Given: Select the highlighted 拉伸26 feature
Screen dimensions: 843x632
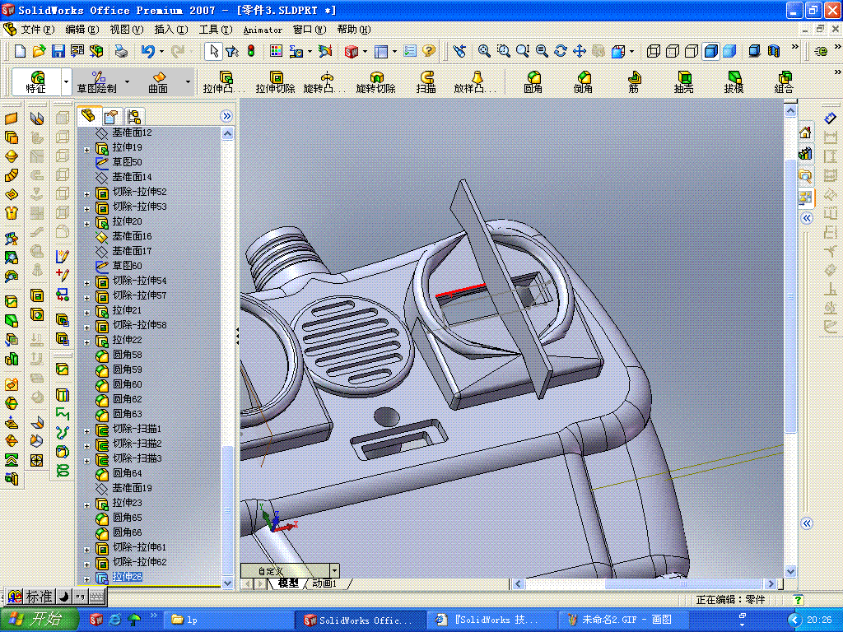Looking at the screenshot, I should (x=127, y=577).
